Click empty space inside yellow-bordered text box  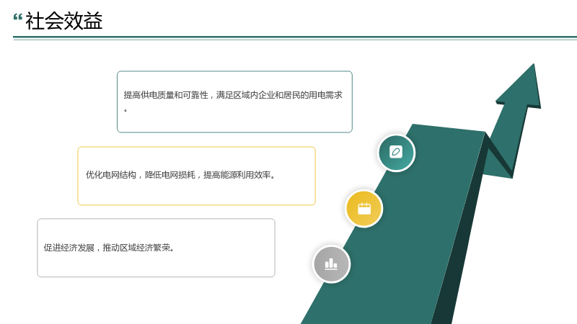tap(196, 193)
